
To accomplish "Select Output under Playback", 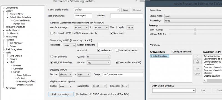I will [x=13, y=46].
